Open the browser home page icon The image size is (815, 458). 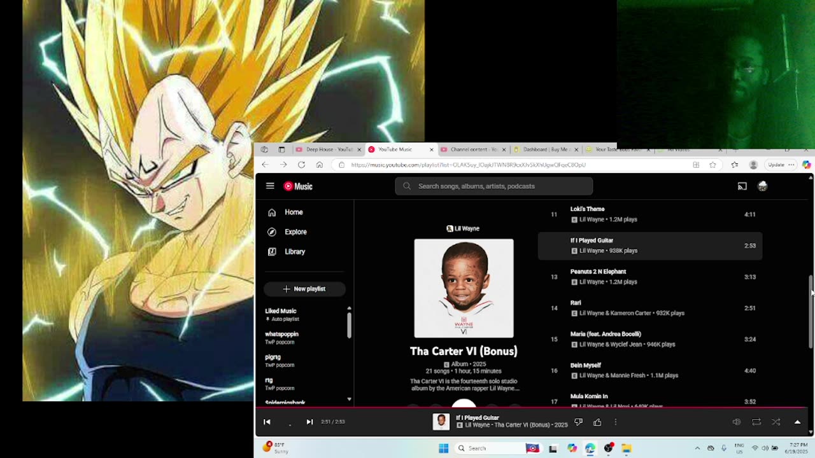[319, 165]
